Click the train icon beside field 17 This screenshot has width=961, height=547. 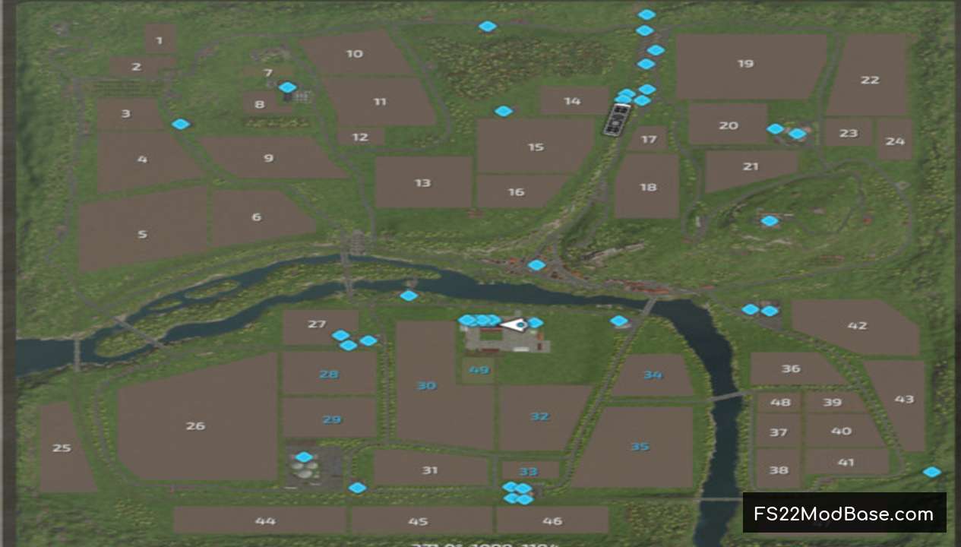[617, 119]
